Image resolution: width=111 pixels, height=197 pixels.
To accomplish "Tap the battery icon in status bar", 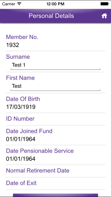I will [x=104, y=4].
